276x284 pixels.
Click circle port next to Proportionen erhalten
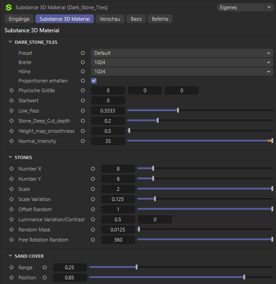point(83,81)
